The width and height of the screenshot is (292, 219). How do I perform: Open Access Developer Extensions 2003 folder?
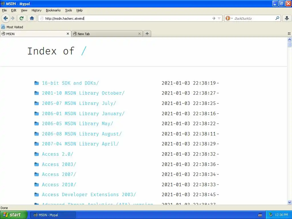(89, 195)
